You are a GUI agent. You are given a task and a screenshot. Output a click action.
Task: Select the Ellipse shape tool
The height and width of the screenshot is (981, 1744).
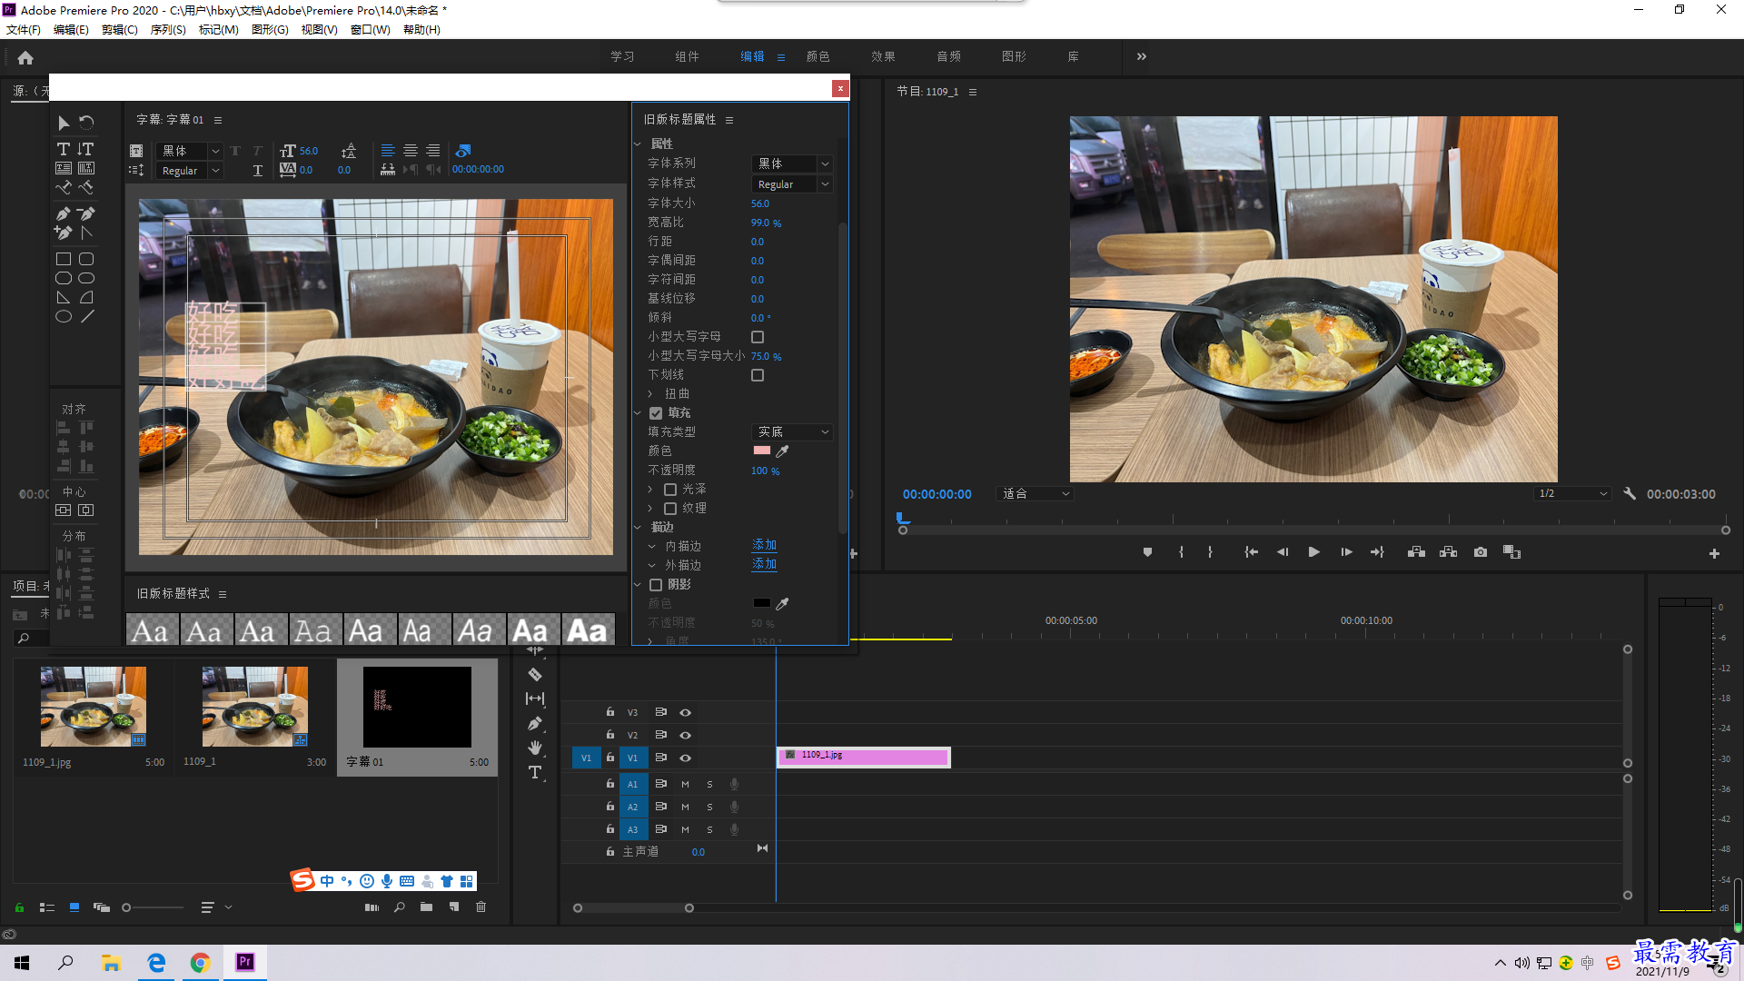64,317
